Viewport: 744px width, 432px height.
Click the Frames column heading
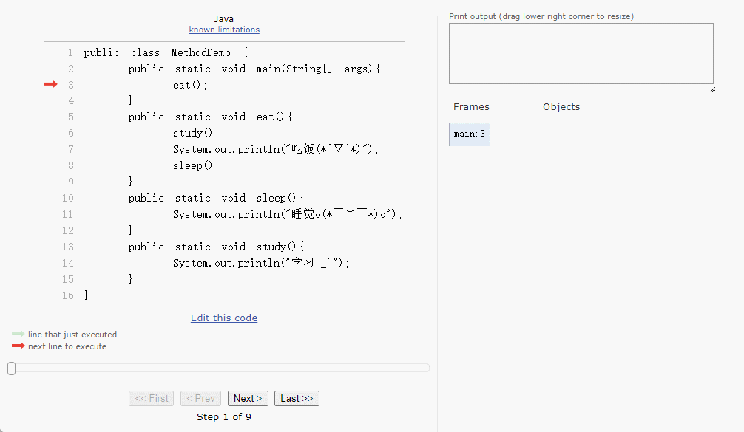point(471,107)
